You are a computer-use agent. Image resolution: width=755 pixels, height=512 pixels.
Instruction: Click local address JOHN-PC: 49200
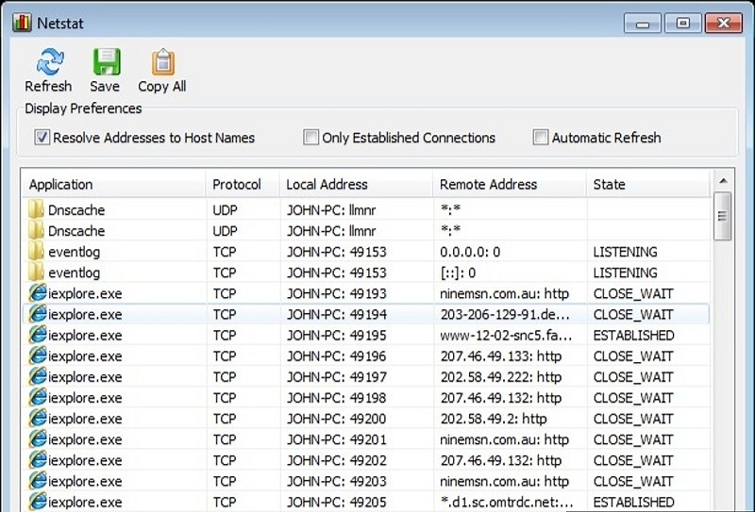point(337,419)
